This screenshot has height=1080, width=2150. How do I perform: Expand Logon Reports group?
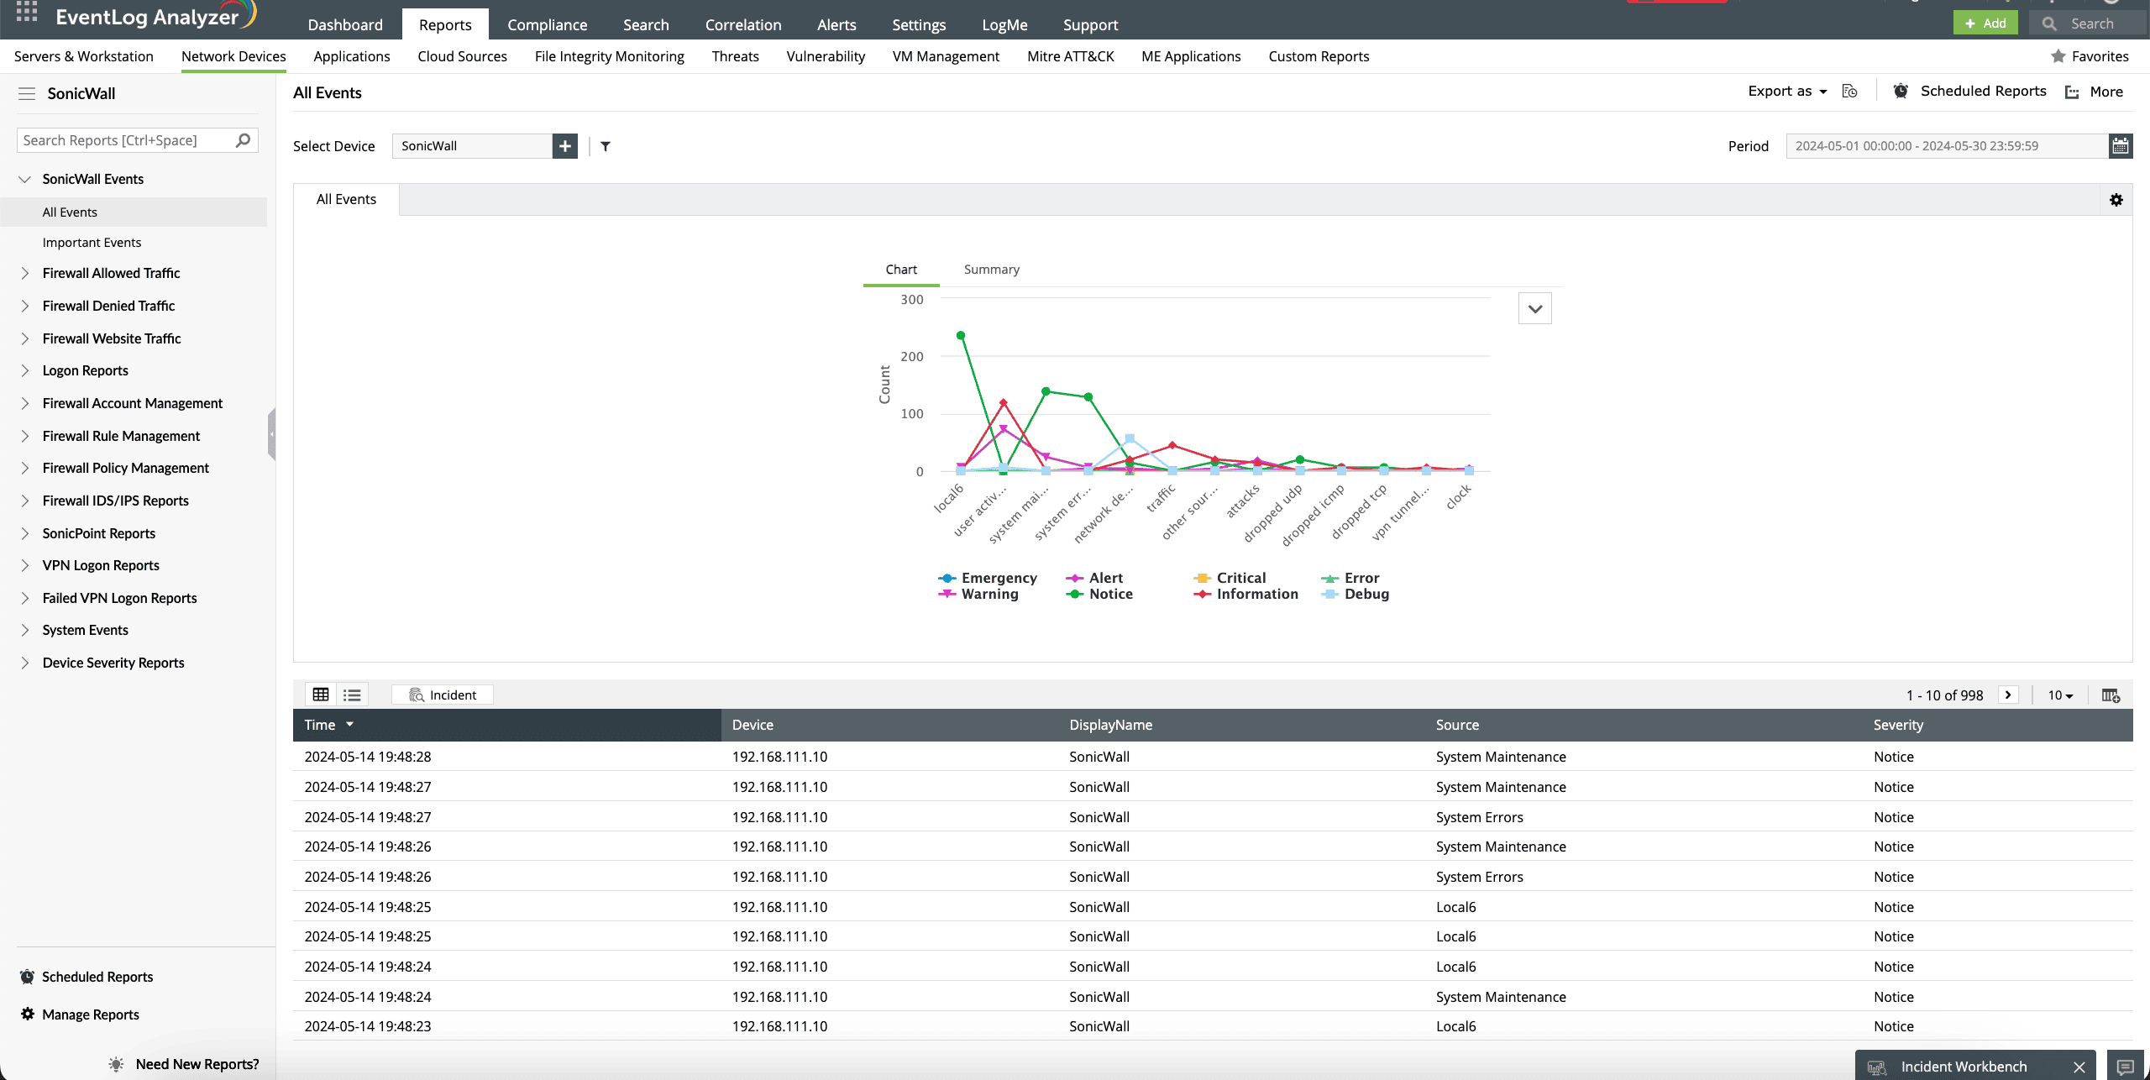[25, 370]
